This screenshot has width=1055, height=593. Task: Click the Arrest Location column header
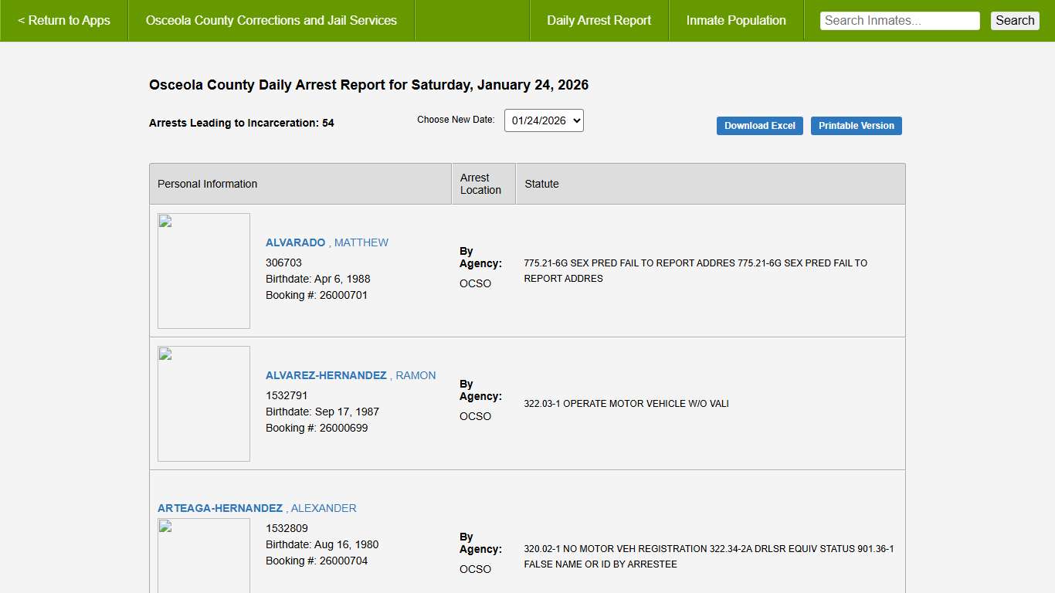point(480,184)
